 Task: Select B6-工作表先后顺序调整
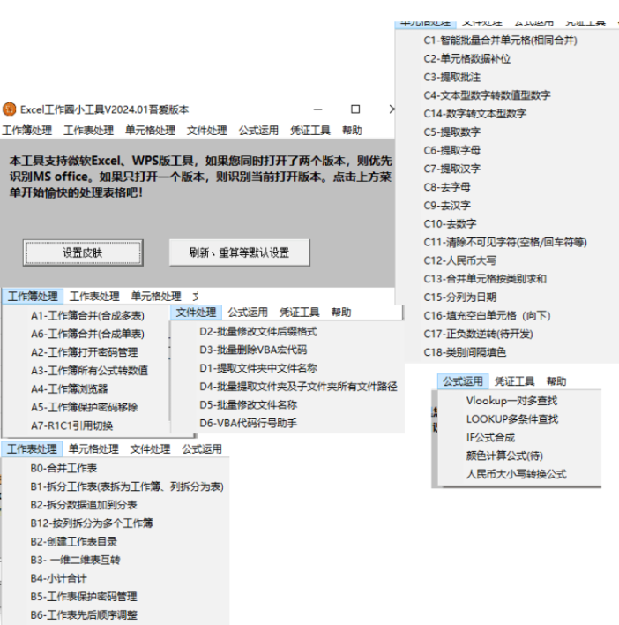click(x=84, y=615)
